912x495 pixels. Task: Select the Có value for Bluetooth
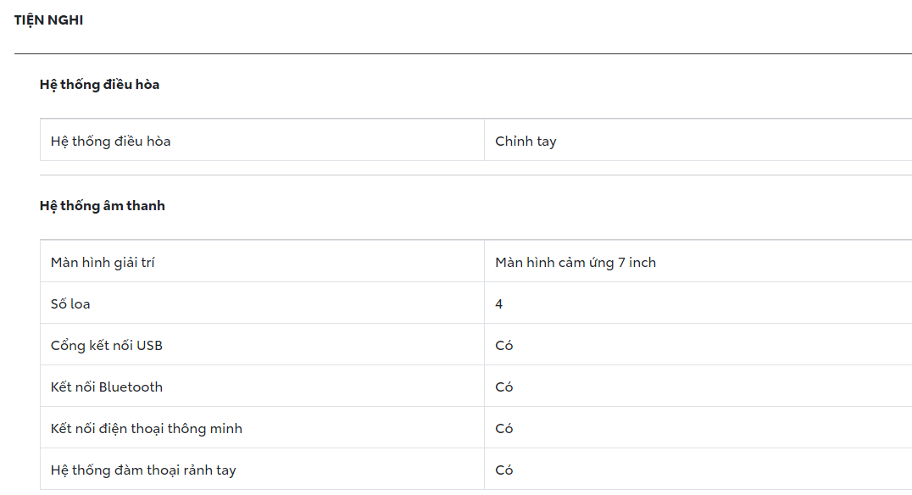pyautogui.click(x=503, y=387)
